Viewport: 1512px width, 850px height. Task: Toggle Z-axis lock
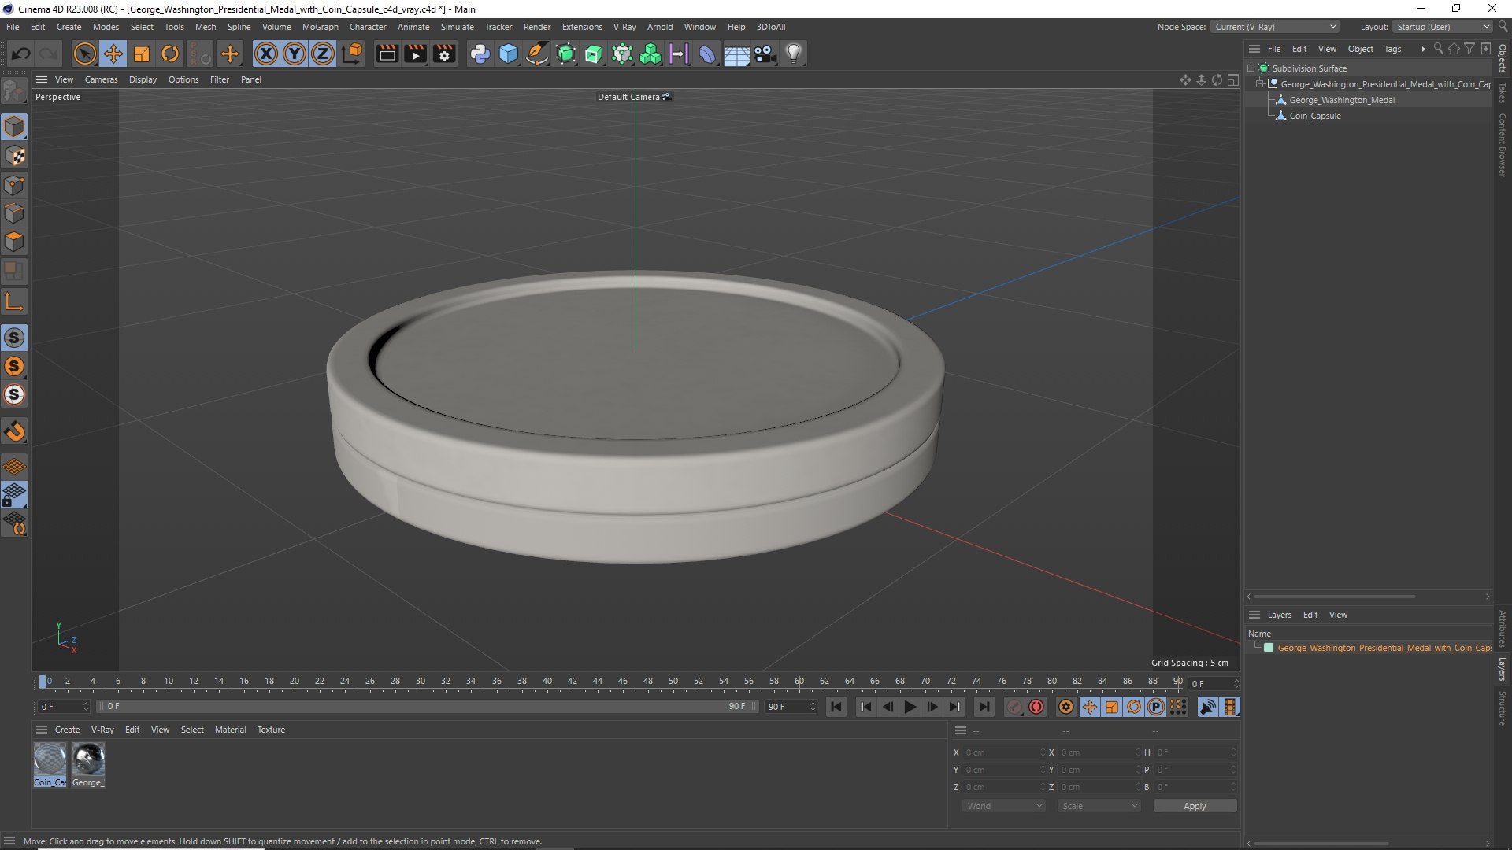pos(323,54)
